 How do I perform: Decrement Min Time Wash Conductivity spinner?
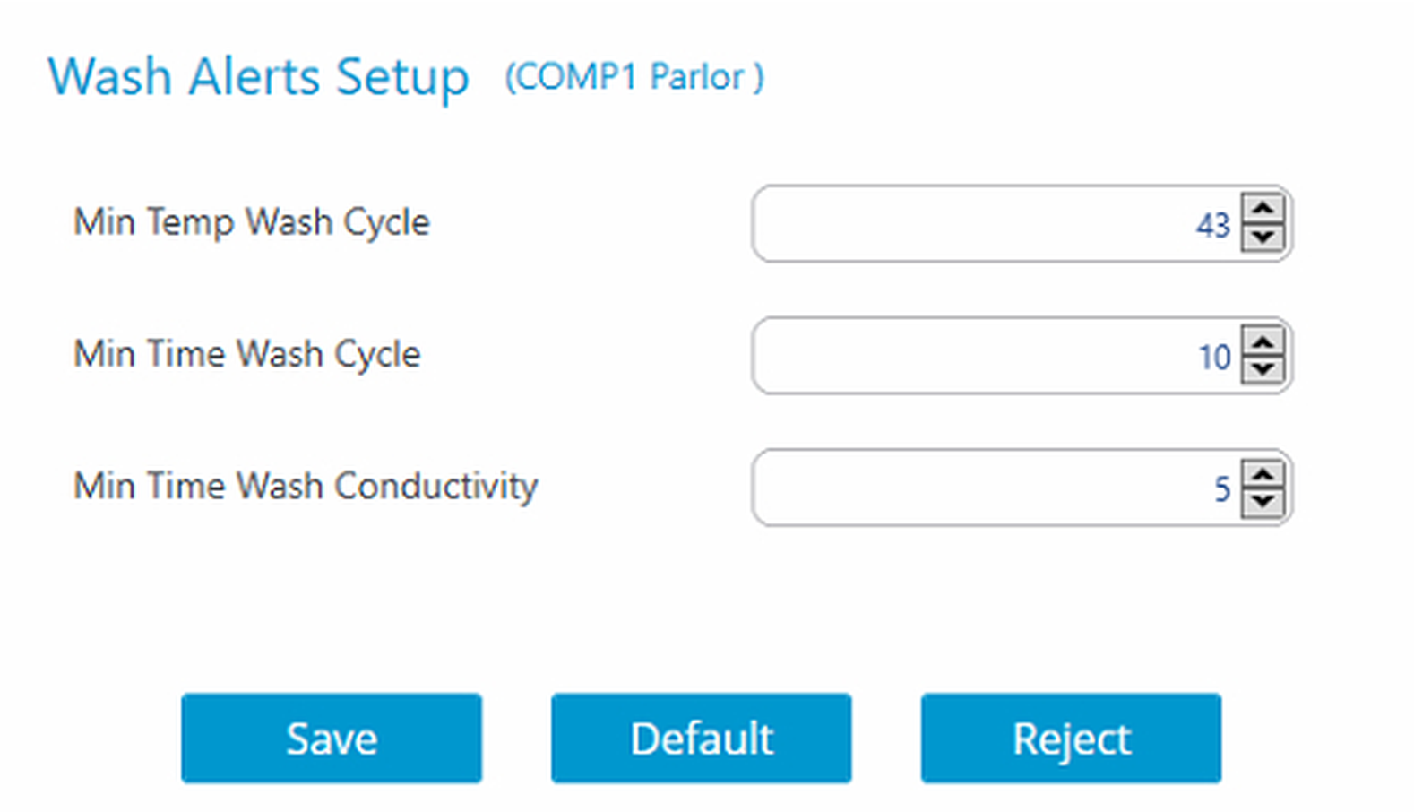(x=1263, y=502)
